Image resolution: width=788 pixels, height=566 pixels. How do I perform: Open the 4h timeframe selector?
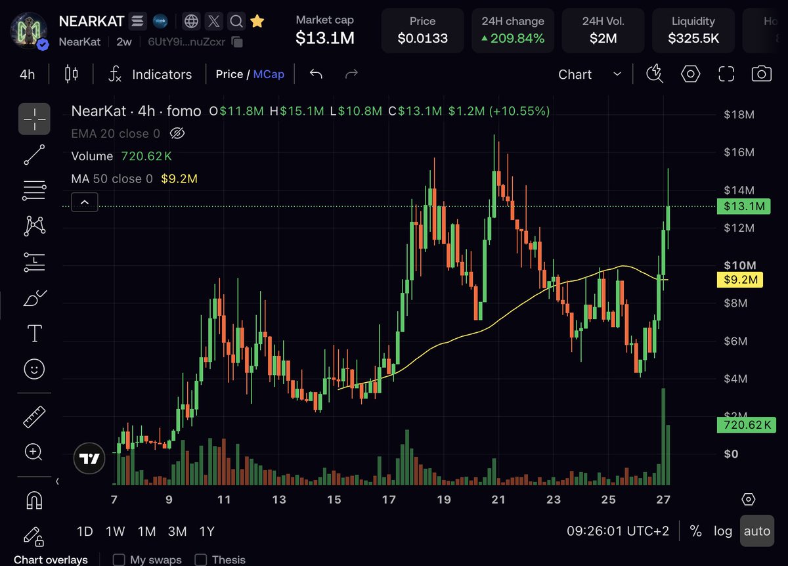(x=27, y=74)
